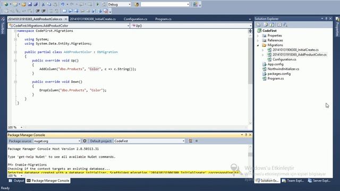The width and height of the screenshot is (340, 191).
Task: Expand the 201410131906300_InitialCreate.cs tree node
Action: tap(263, 50)
